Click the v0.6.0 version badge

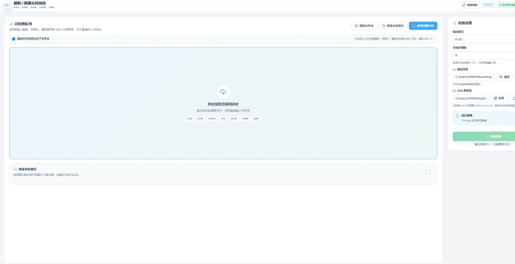pos(488,5)
